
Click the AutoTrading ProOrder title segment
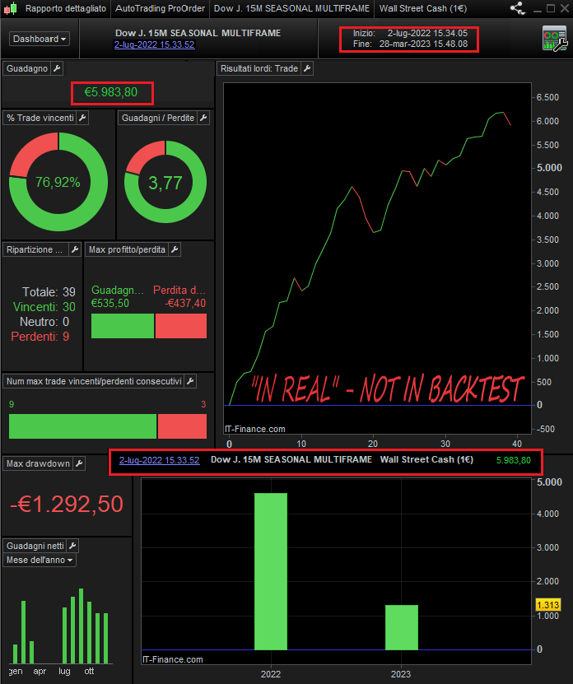click(160, 8)
